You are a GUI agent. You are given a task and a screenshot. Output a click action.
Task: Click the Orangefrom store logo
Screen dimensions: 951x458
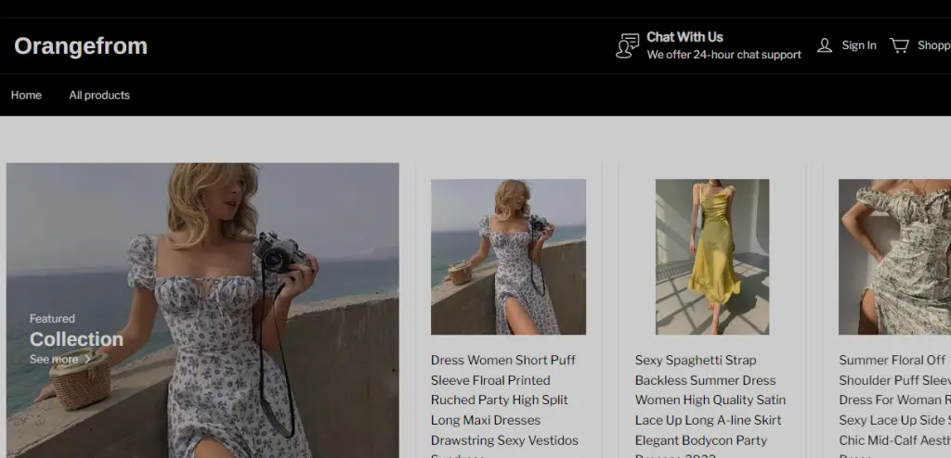click(x=81, y=46)
